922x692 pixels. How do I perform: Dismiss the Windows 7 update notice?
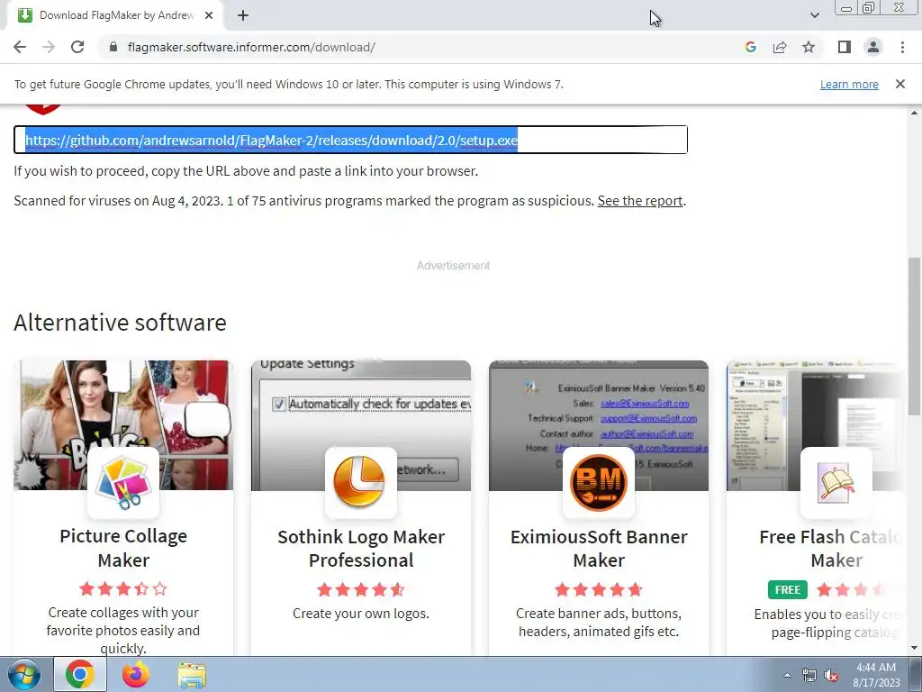pyautogui.click(x=899, y=84)
